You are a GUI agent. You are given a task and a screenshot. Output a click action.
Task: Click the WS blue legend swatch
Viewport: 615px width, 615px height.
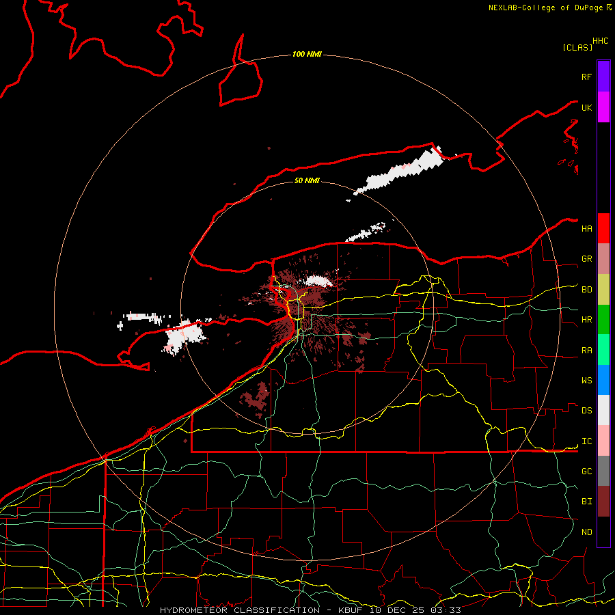[603, 380]
